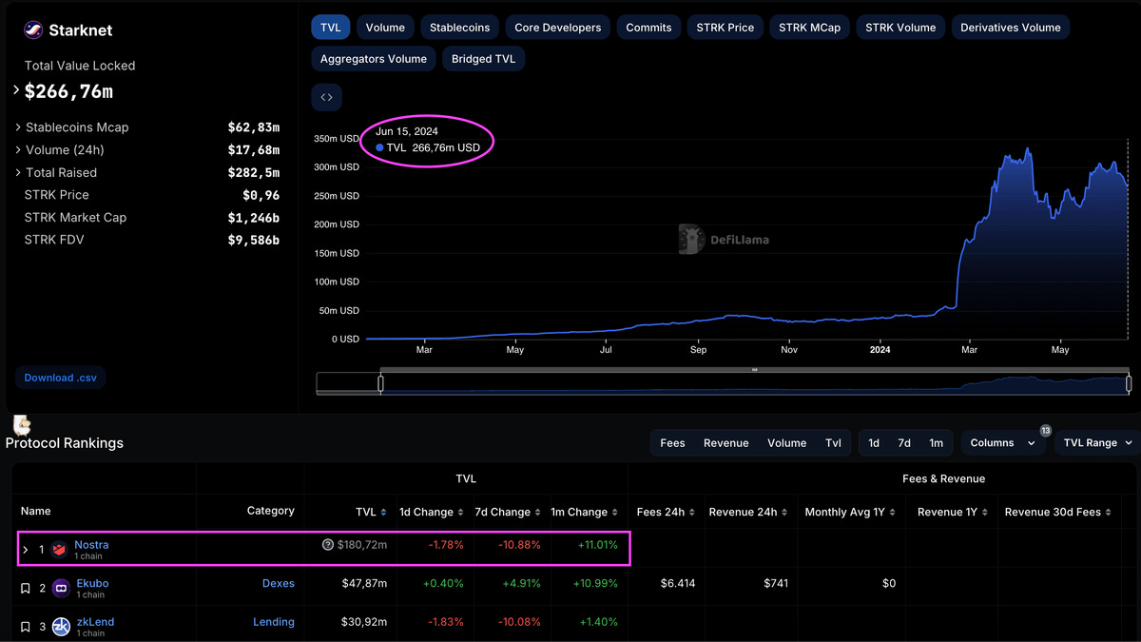Open the Lending category link
This screenshot has width=1141, height=642.
(274, 621)
